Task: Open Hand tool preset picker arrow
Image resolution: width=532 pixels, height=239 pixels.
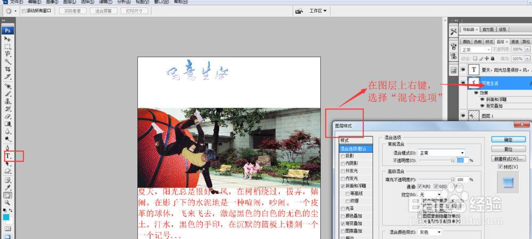Action: tap(15, 11)
